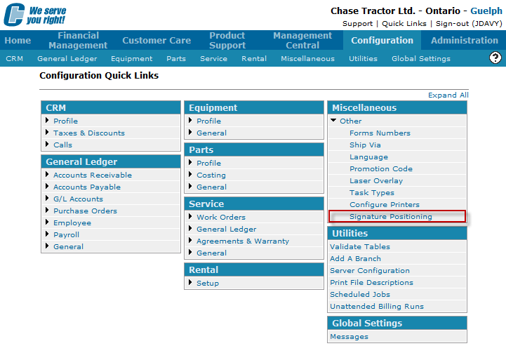The image size is (506, 346).
Task: Open Management Central tab
Action: (x=302, y=40)
